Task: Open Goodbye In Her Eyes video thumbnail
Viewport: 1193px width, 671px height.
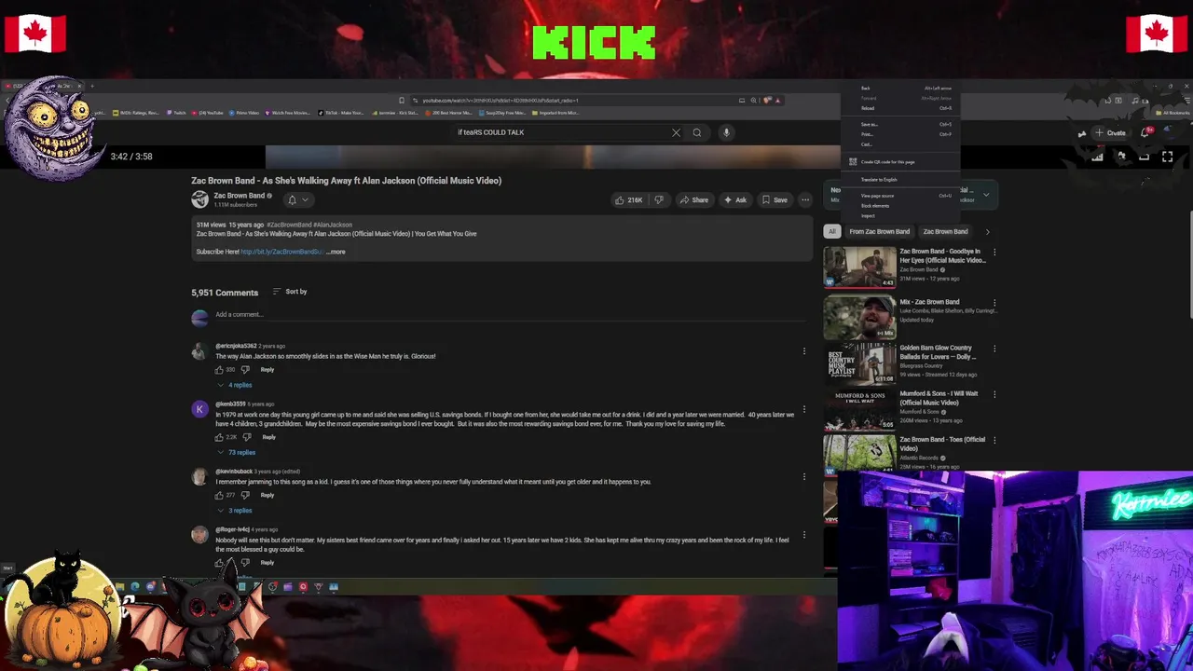Action: [x=859, y=267]
